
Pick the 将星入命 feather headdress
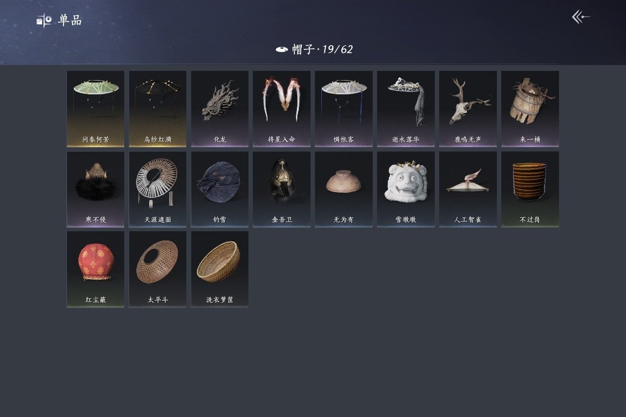(x=282, y=109)
